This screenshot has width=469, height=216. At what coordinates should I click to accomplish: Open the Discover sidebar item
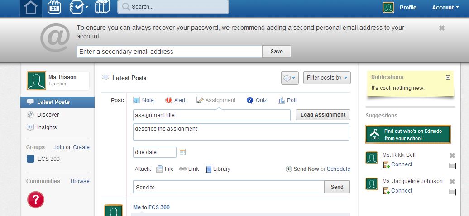click(x=48, y=115)
